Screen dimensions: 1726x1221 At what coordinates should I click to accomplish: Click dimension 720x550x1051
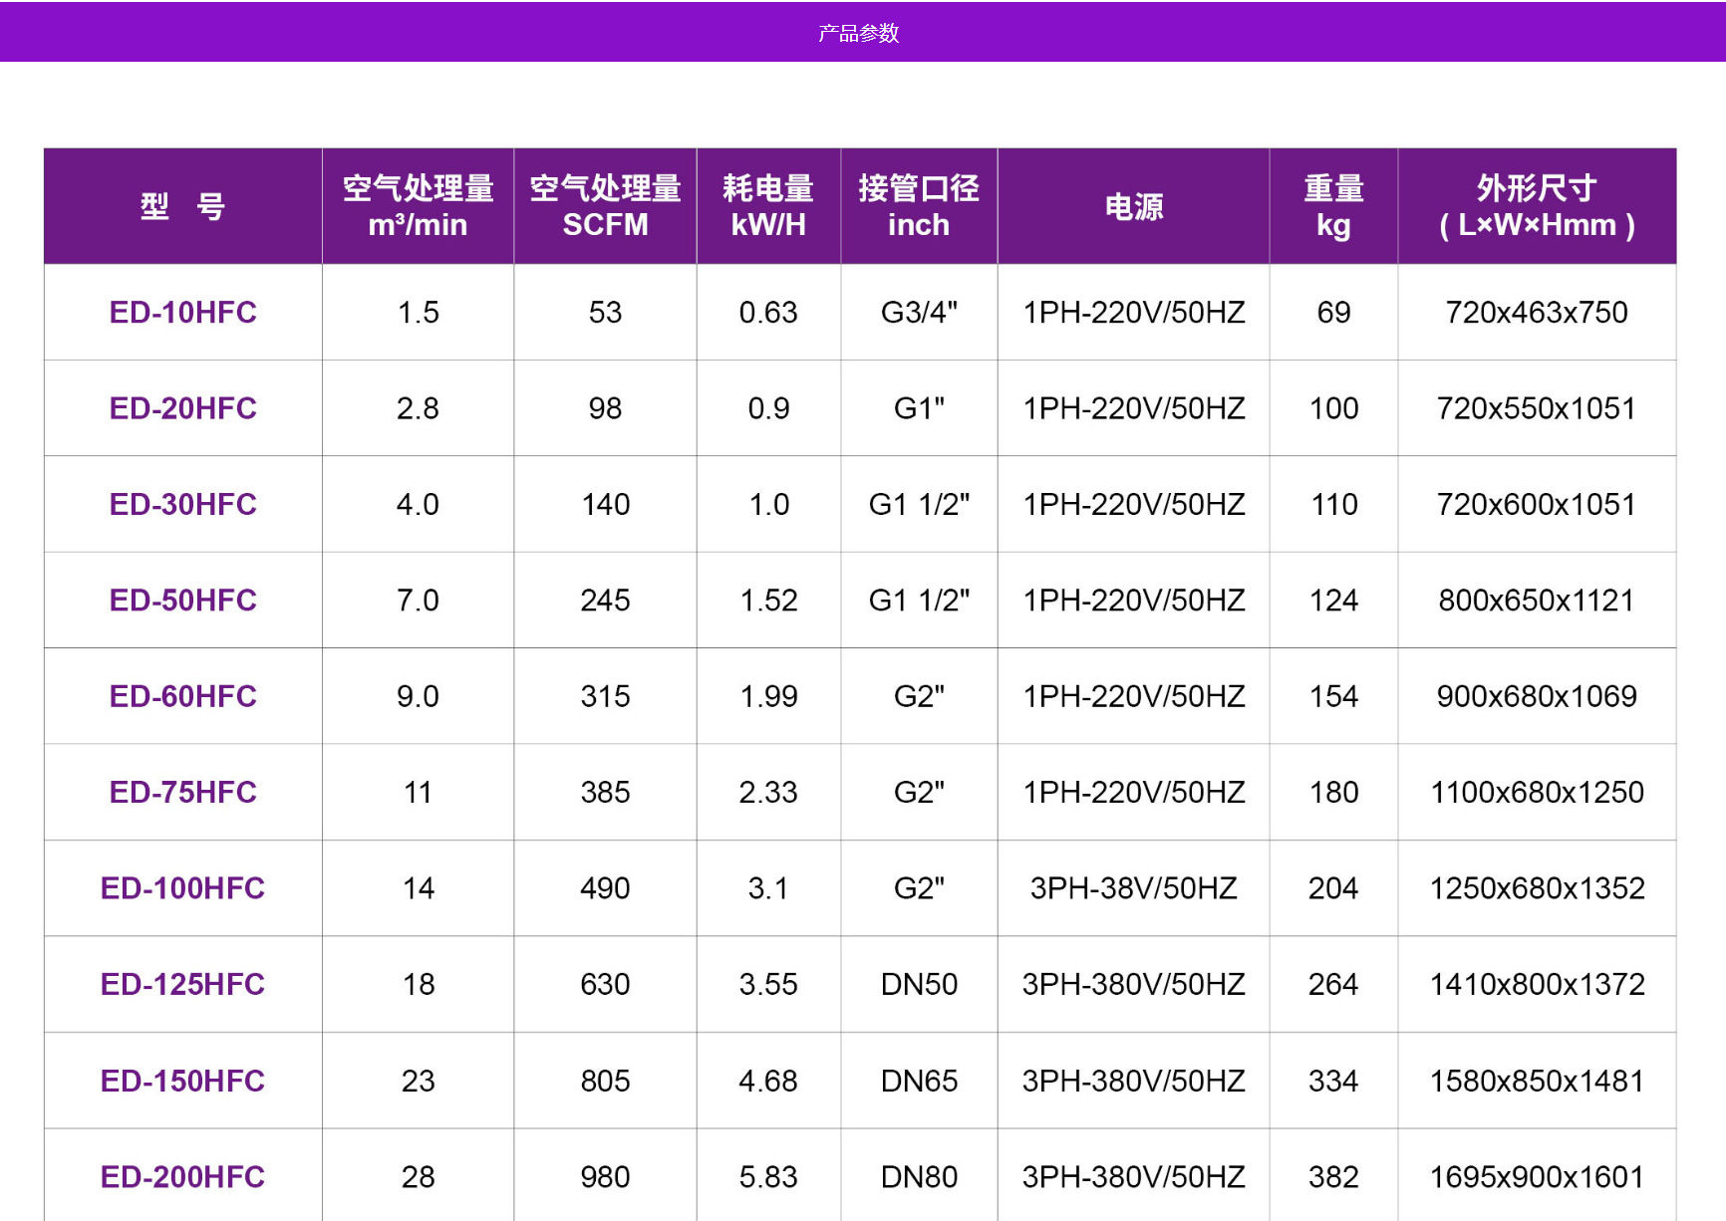(x=1537, y=408)
